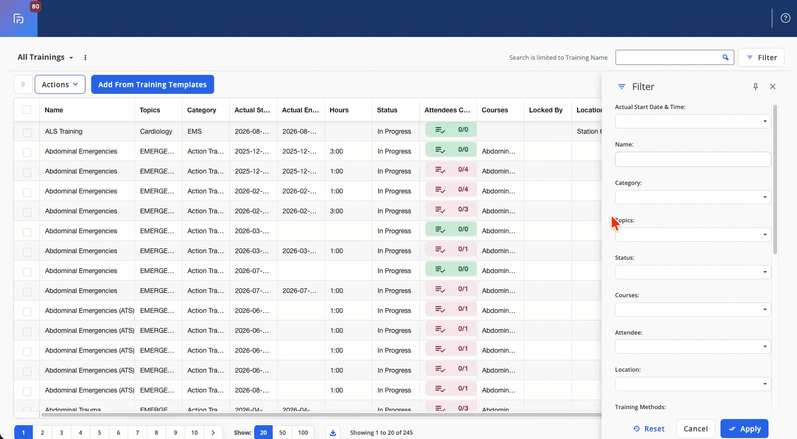
Task: Open the Status filter dropdown
Action: (693, 272)
